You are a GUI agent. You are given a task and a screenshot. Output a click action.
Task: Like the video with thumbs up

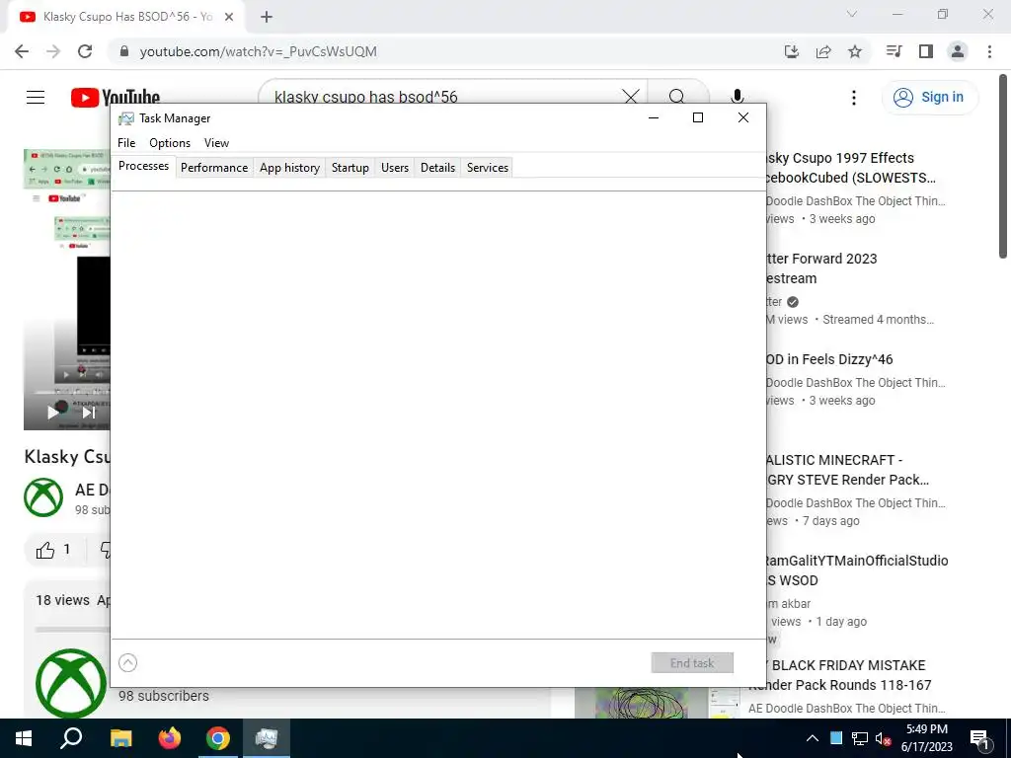click(54, 550)
